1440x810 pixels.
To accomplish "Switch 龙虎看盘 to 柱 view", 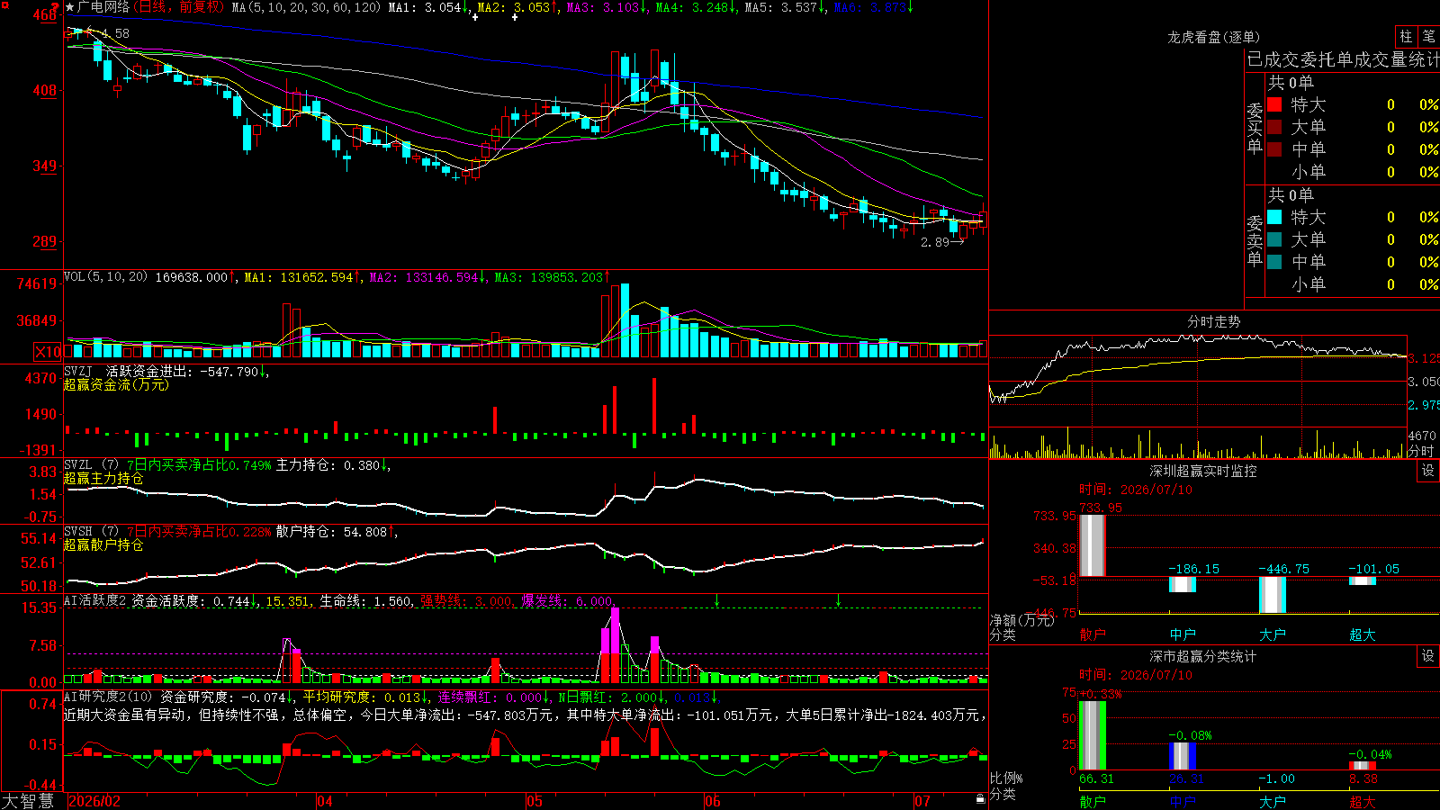I will click(1406, 36).
